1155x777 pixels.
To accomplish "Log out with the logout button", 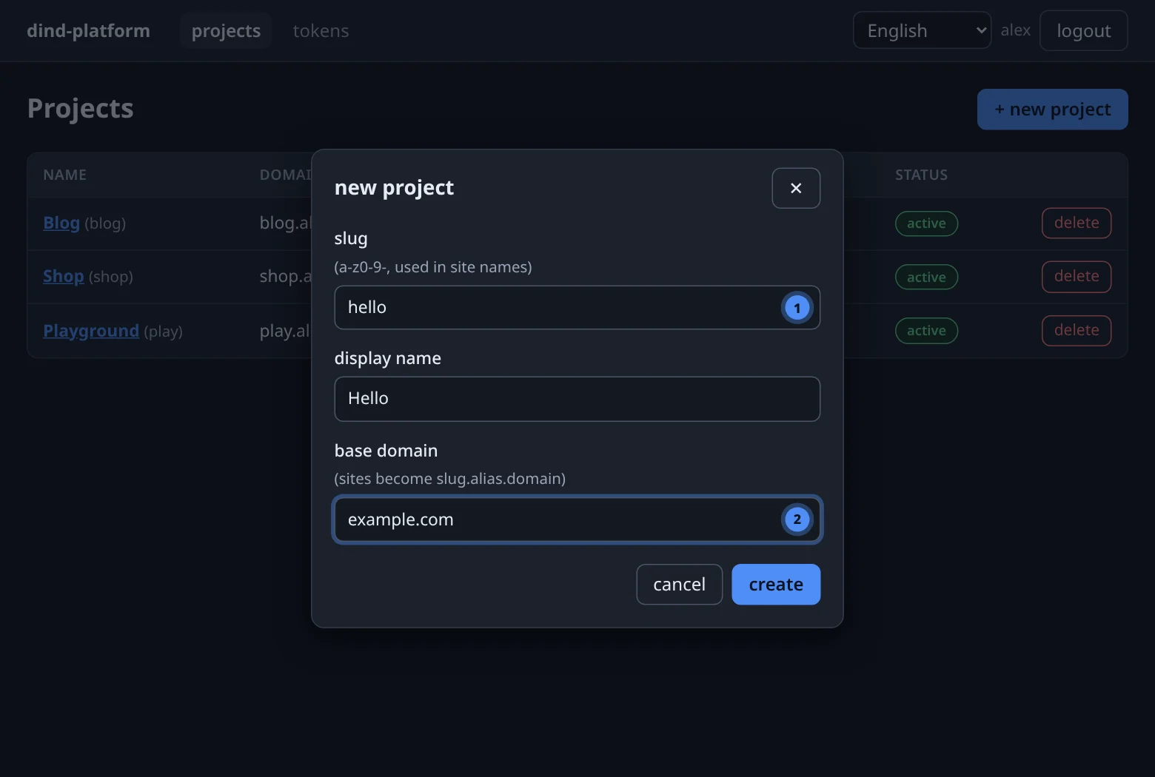I will pyautogui.click(x=1084, y=30).
